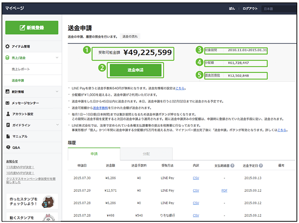Click the 送金の流れ button
The width and height of the screenshot is (299, 223).
pyautogui.click(x=130, y=36)
